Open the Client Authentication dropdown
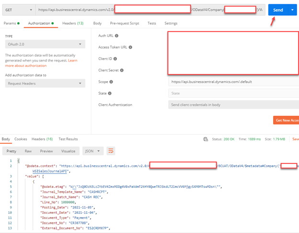299x233 pixels. (234, 105)
